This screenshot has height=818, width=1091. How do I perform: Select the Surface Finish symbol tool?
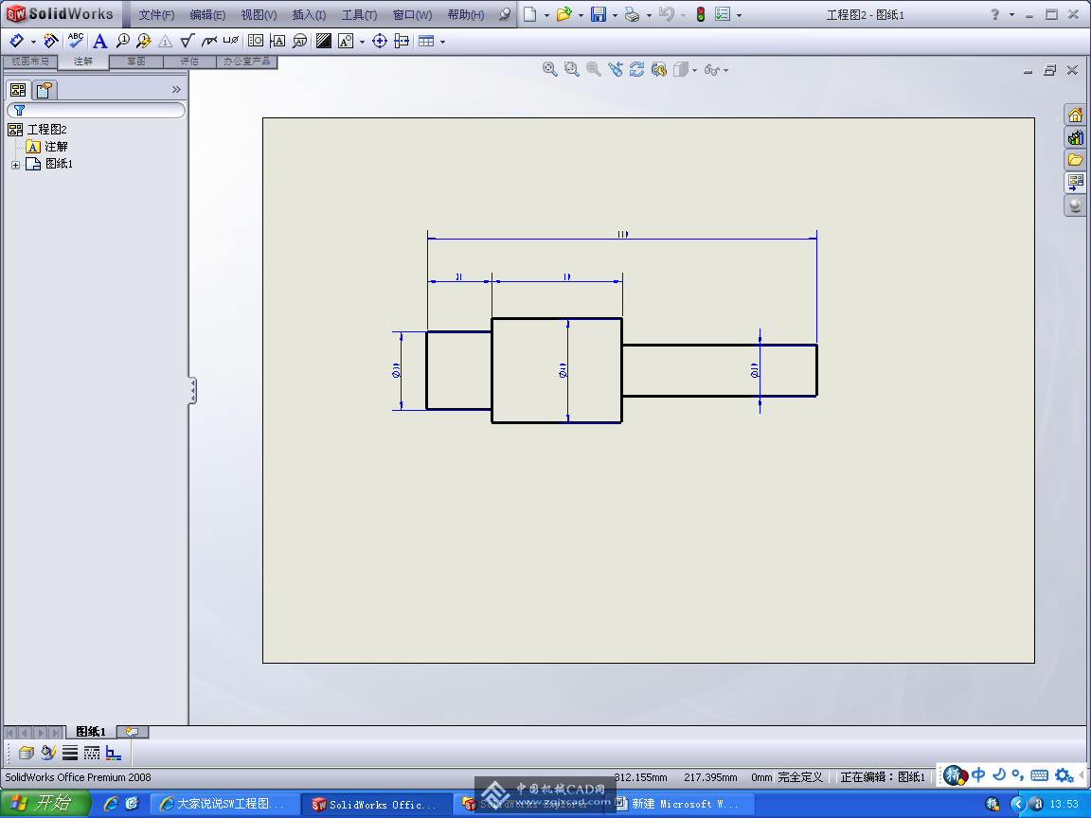pos(187,41)
